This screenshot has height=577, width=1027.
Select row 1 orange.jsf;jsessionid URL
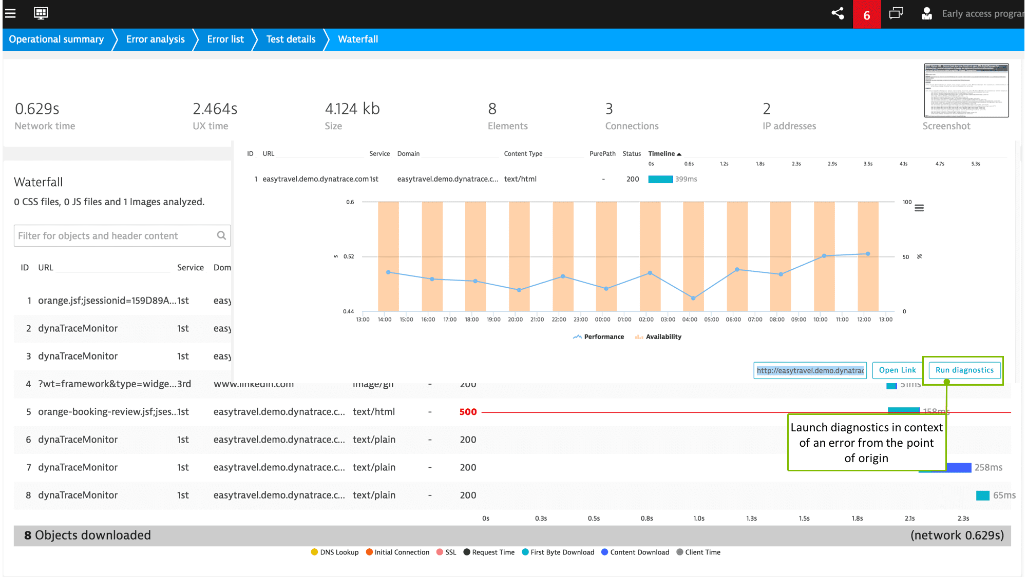(x=107, y=301)
